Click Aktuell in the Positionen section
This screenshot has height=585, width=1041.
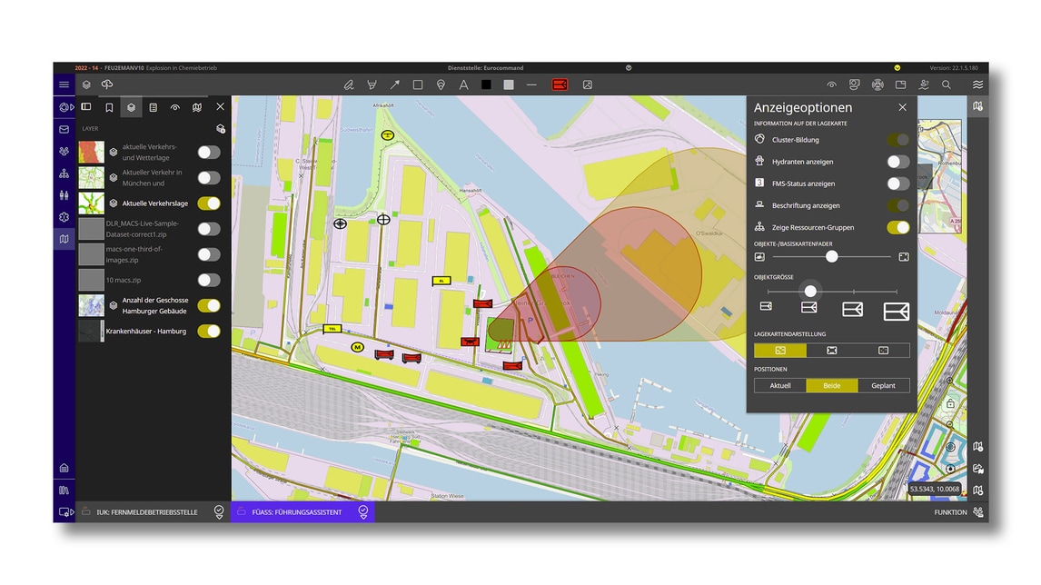(780, 385)
